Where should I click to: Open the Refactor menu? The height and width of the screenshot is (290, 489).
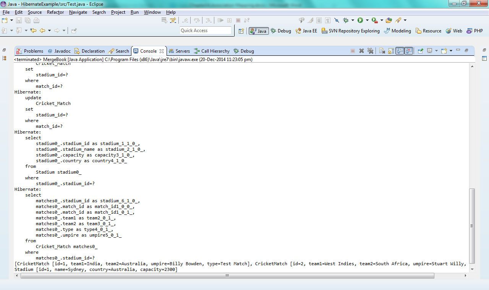(55, 12)
